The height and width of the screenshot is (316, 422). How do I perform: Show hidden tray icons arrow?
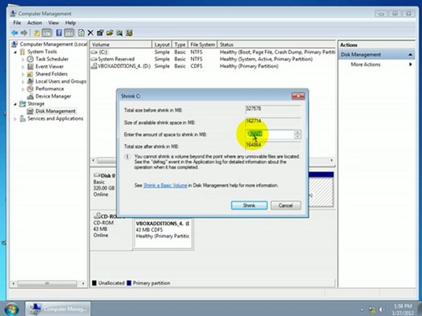362,310
